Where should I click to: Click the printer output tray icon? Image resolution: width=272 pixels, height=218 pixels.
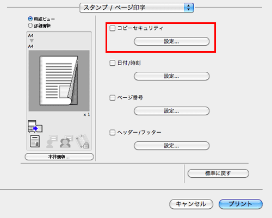point(35,126)
